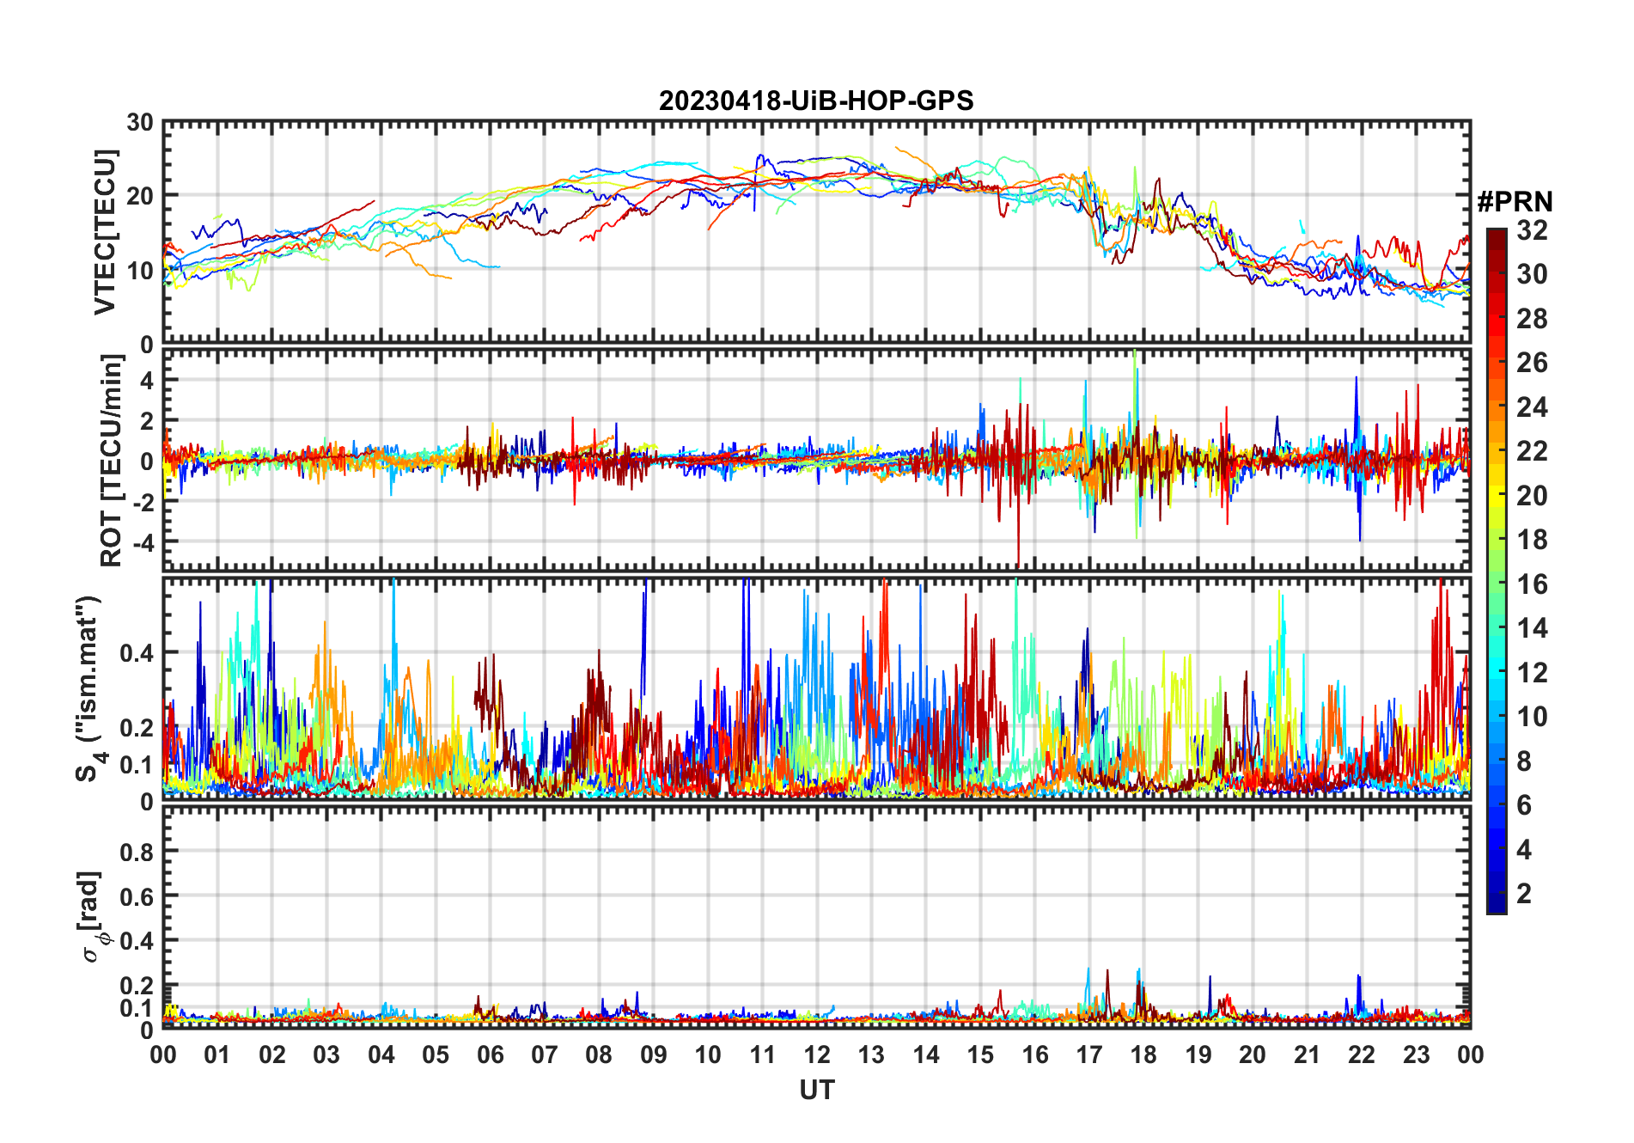Click x-axis tick label 12
Screen dimensions: 1634x1143
(817, 1054)
